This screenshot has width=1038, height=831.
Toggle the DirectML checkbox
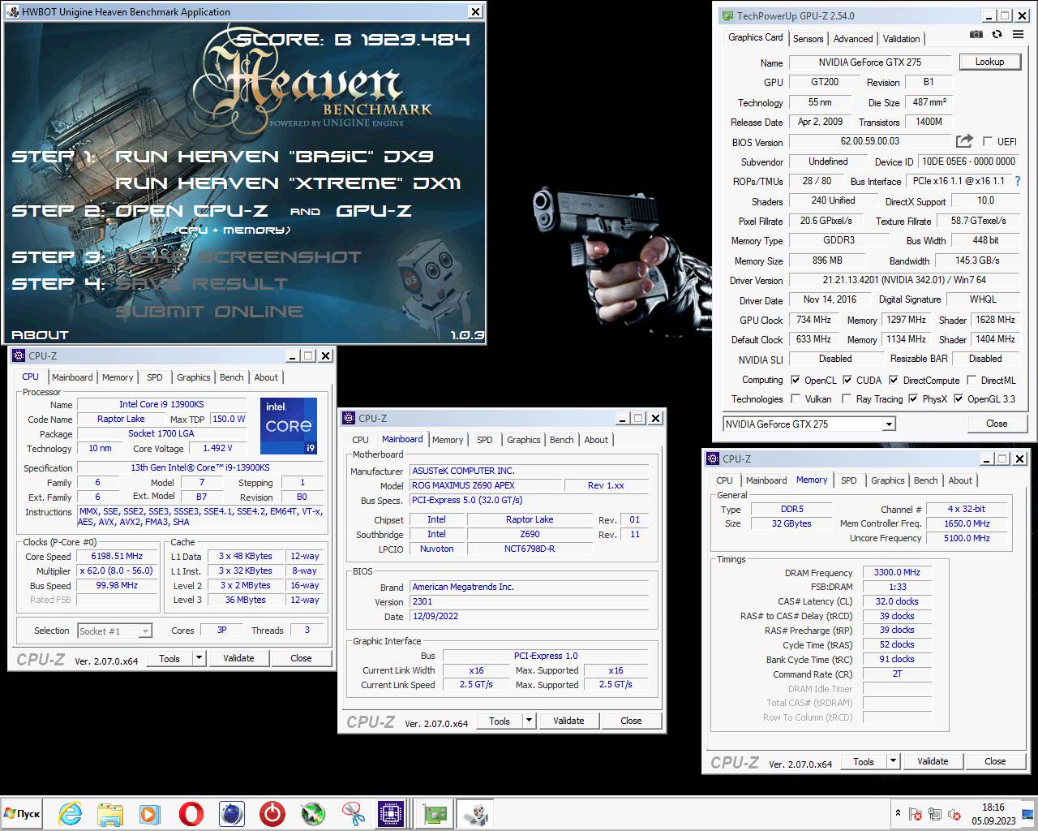[x=972, y=380]
